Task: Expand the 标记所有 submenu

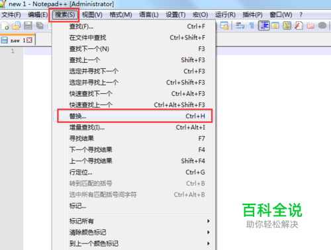Action: 134,221
